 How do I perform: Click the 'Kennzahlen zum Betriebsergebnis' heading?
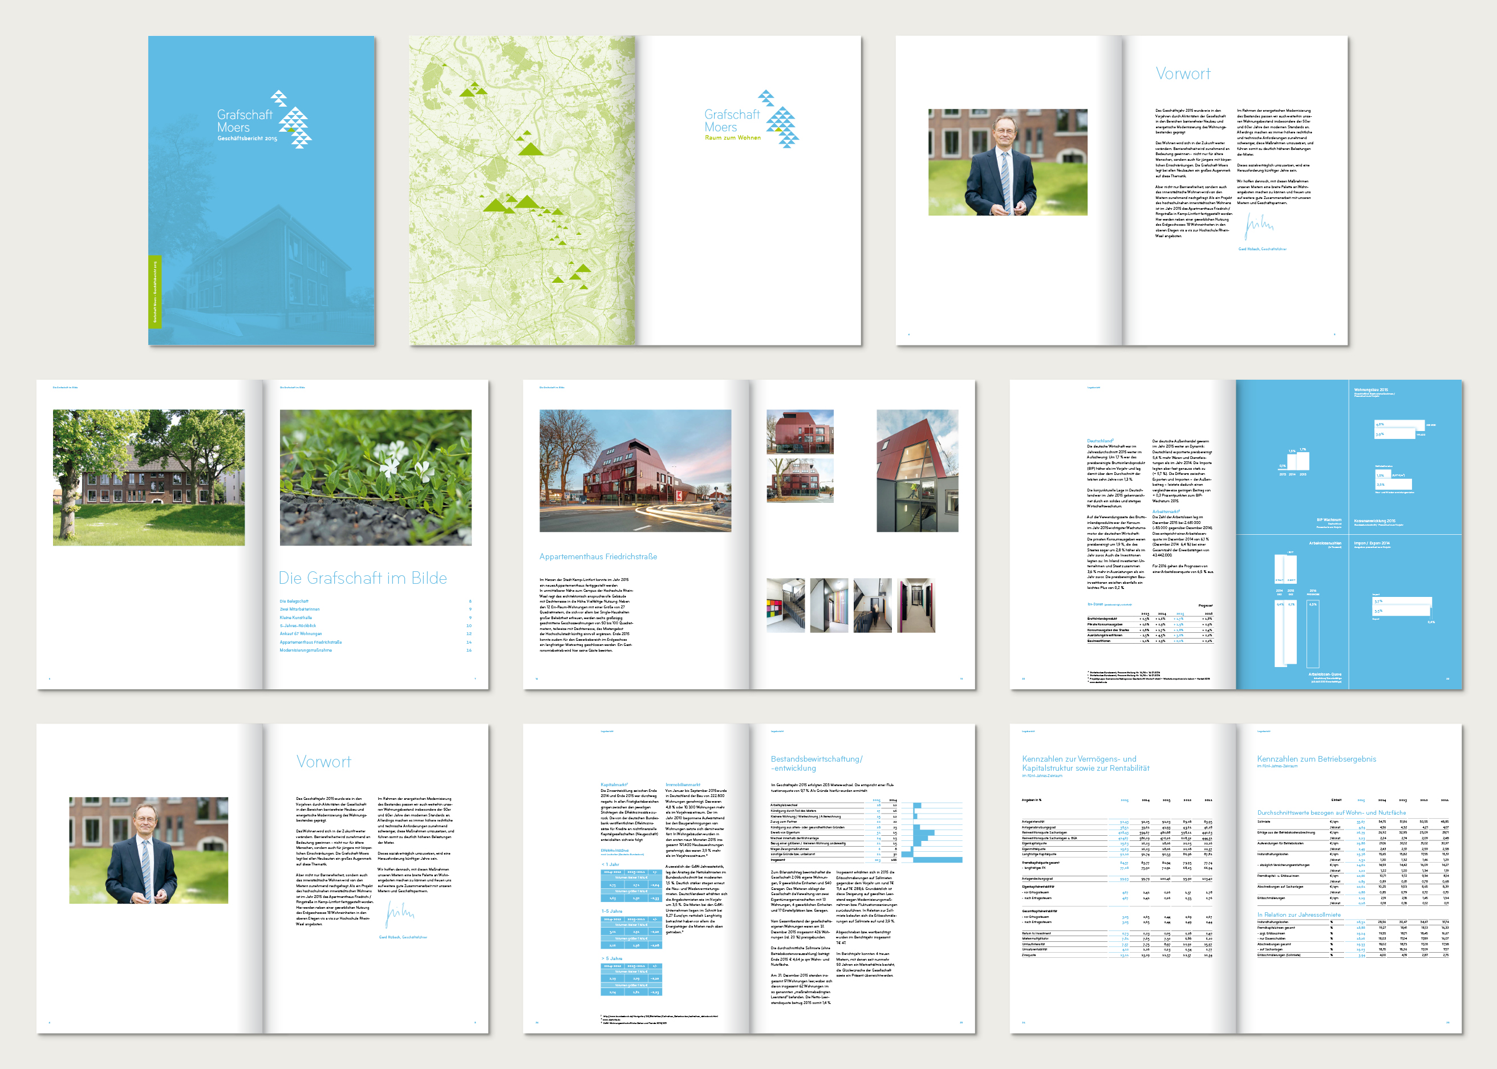1316,759
